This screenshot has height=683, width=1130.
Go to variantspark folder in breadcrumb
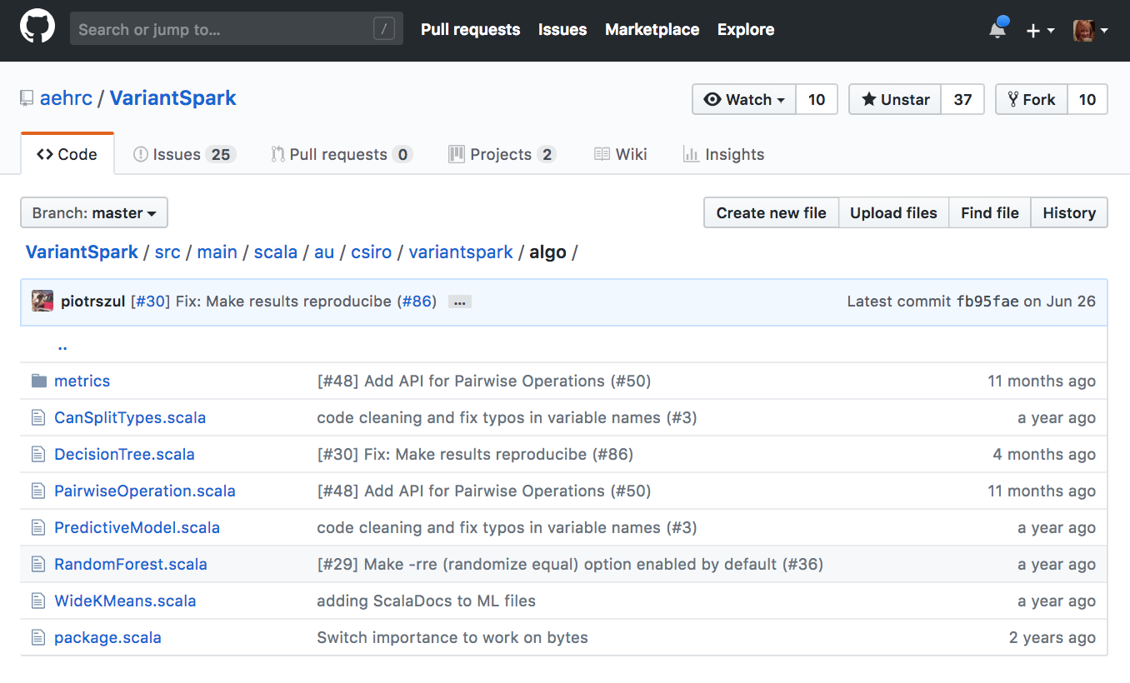click(x=461, y=252)
